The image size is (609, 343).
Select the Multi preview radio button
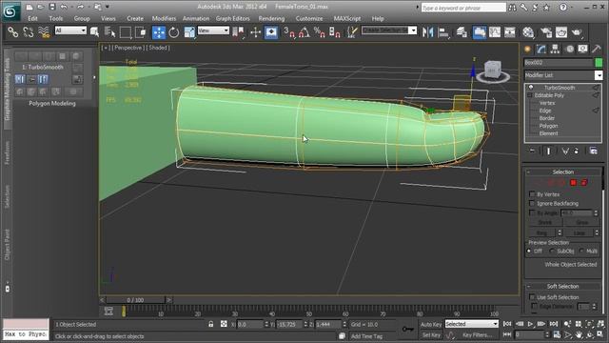click(581, 252)
